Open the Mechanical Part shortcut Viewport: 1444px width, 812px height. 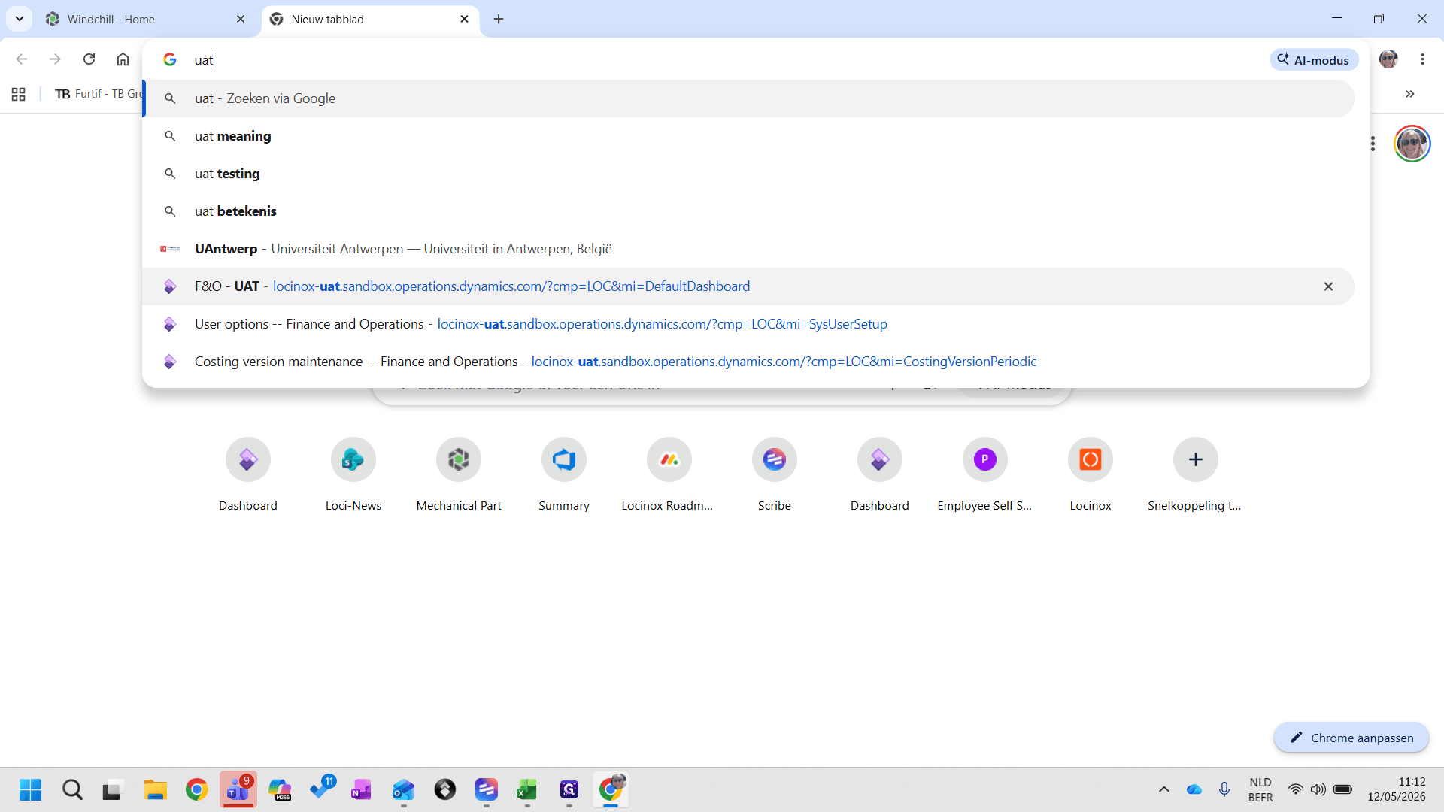click(459, 475)
